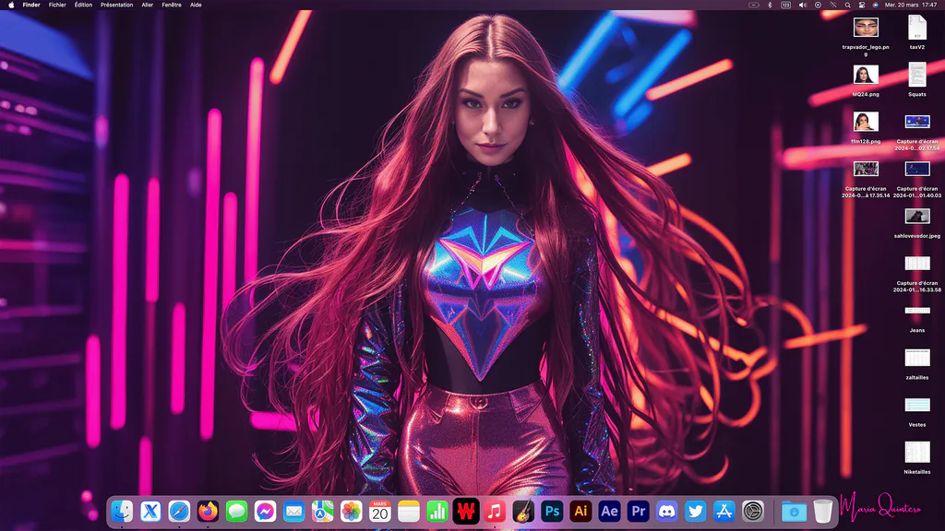Screen dimensions: 945x531
Task: Open the Aller menu
Action: coord(147,5)
